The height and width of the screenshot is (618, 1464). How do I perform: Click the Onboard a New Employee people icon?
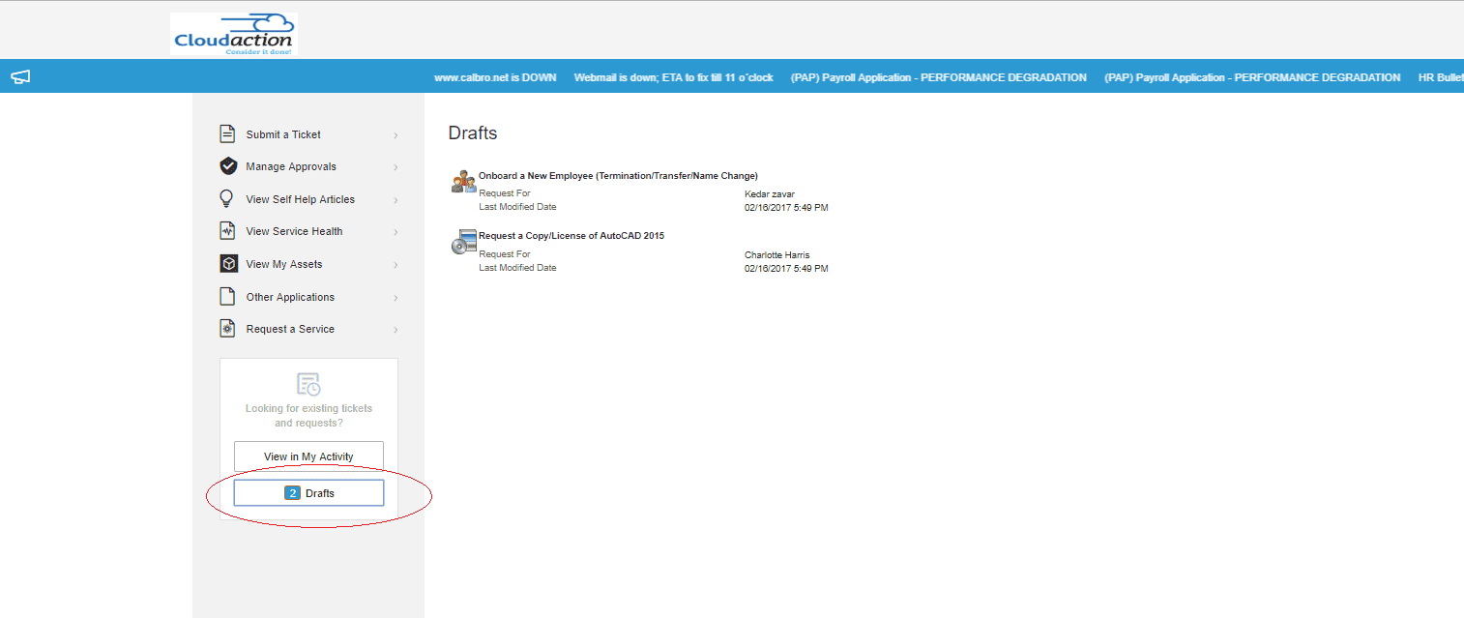(x=463, y=181)
